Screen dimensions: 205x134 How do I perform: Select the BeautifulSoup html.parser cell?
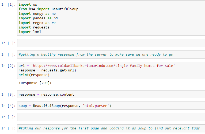click(111, 106)
